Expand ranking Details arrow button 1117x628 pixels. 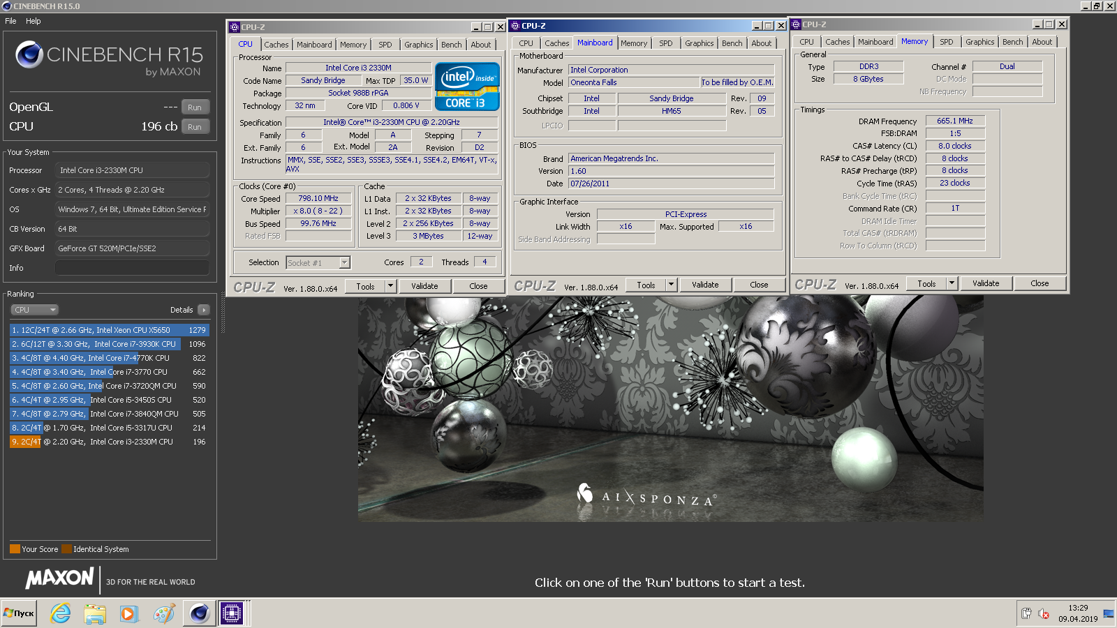click(204, 310)
